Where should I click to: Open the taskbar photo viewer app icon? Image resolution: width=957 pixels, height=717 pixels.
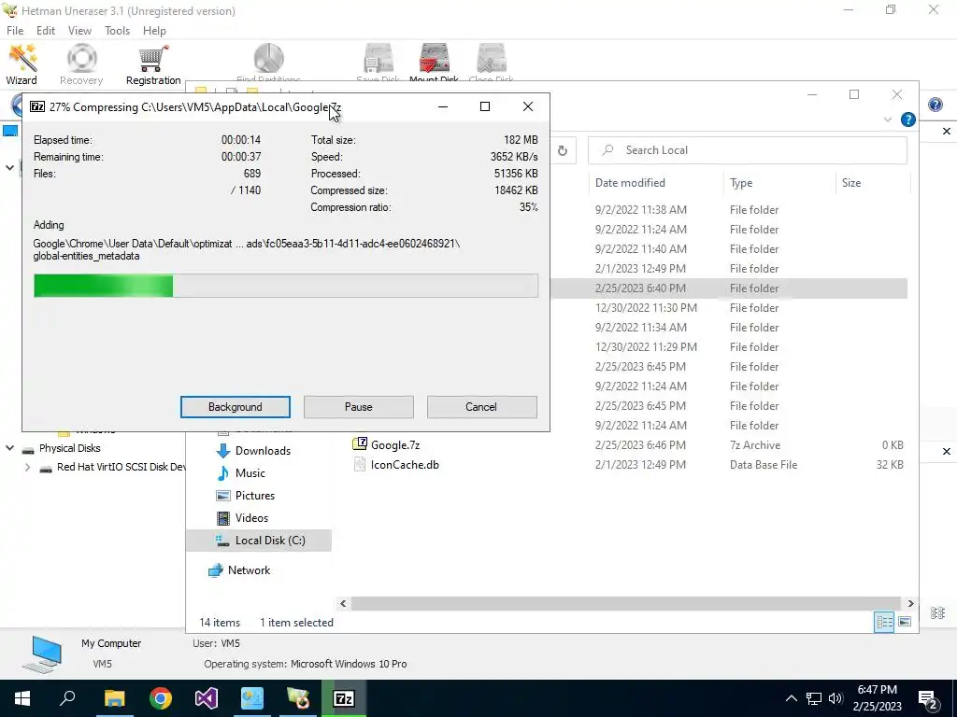[252, 698]
